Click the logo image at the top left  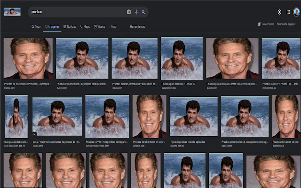tap(13, 12)
